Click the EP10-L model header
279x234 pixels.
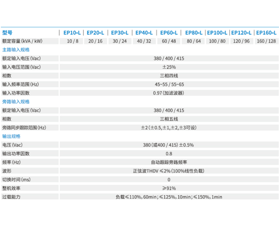pos(72,33)
